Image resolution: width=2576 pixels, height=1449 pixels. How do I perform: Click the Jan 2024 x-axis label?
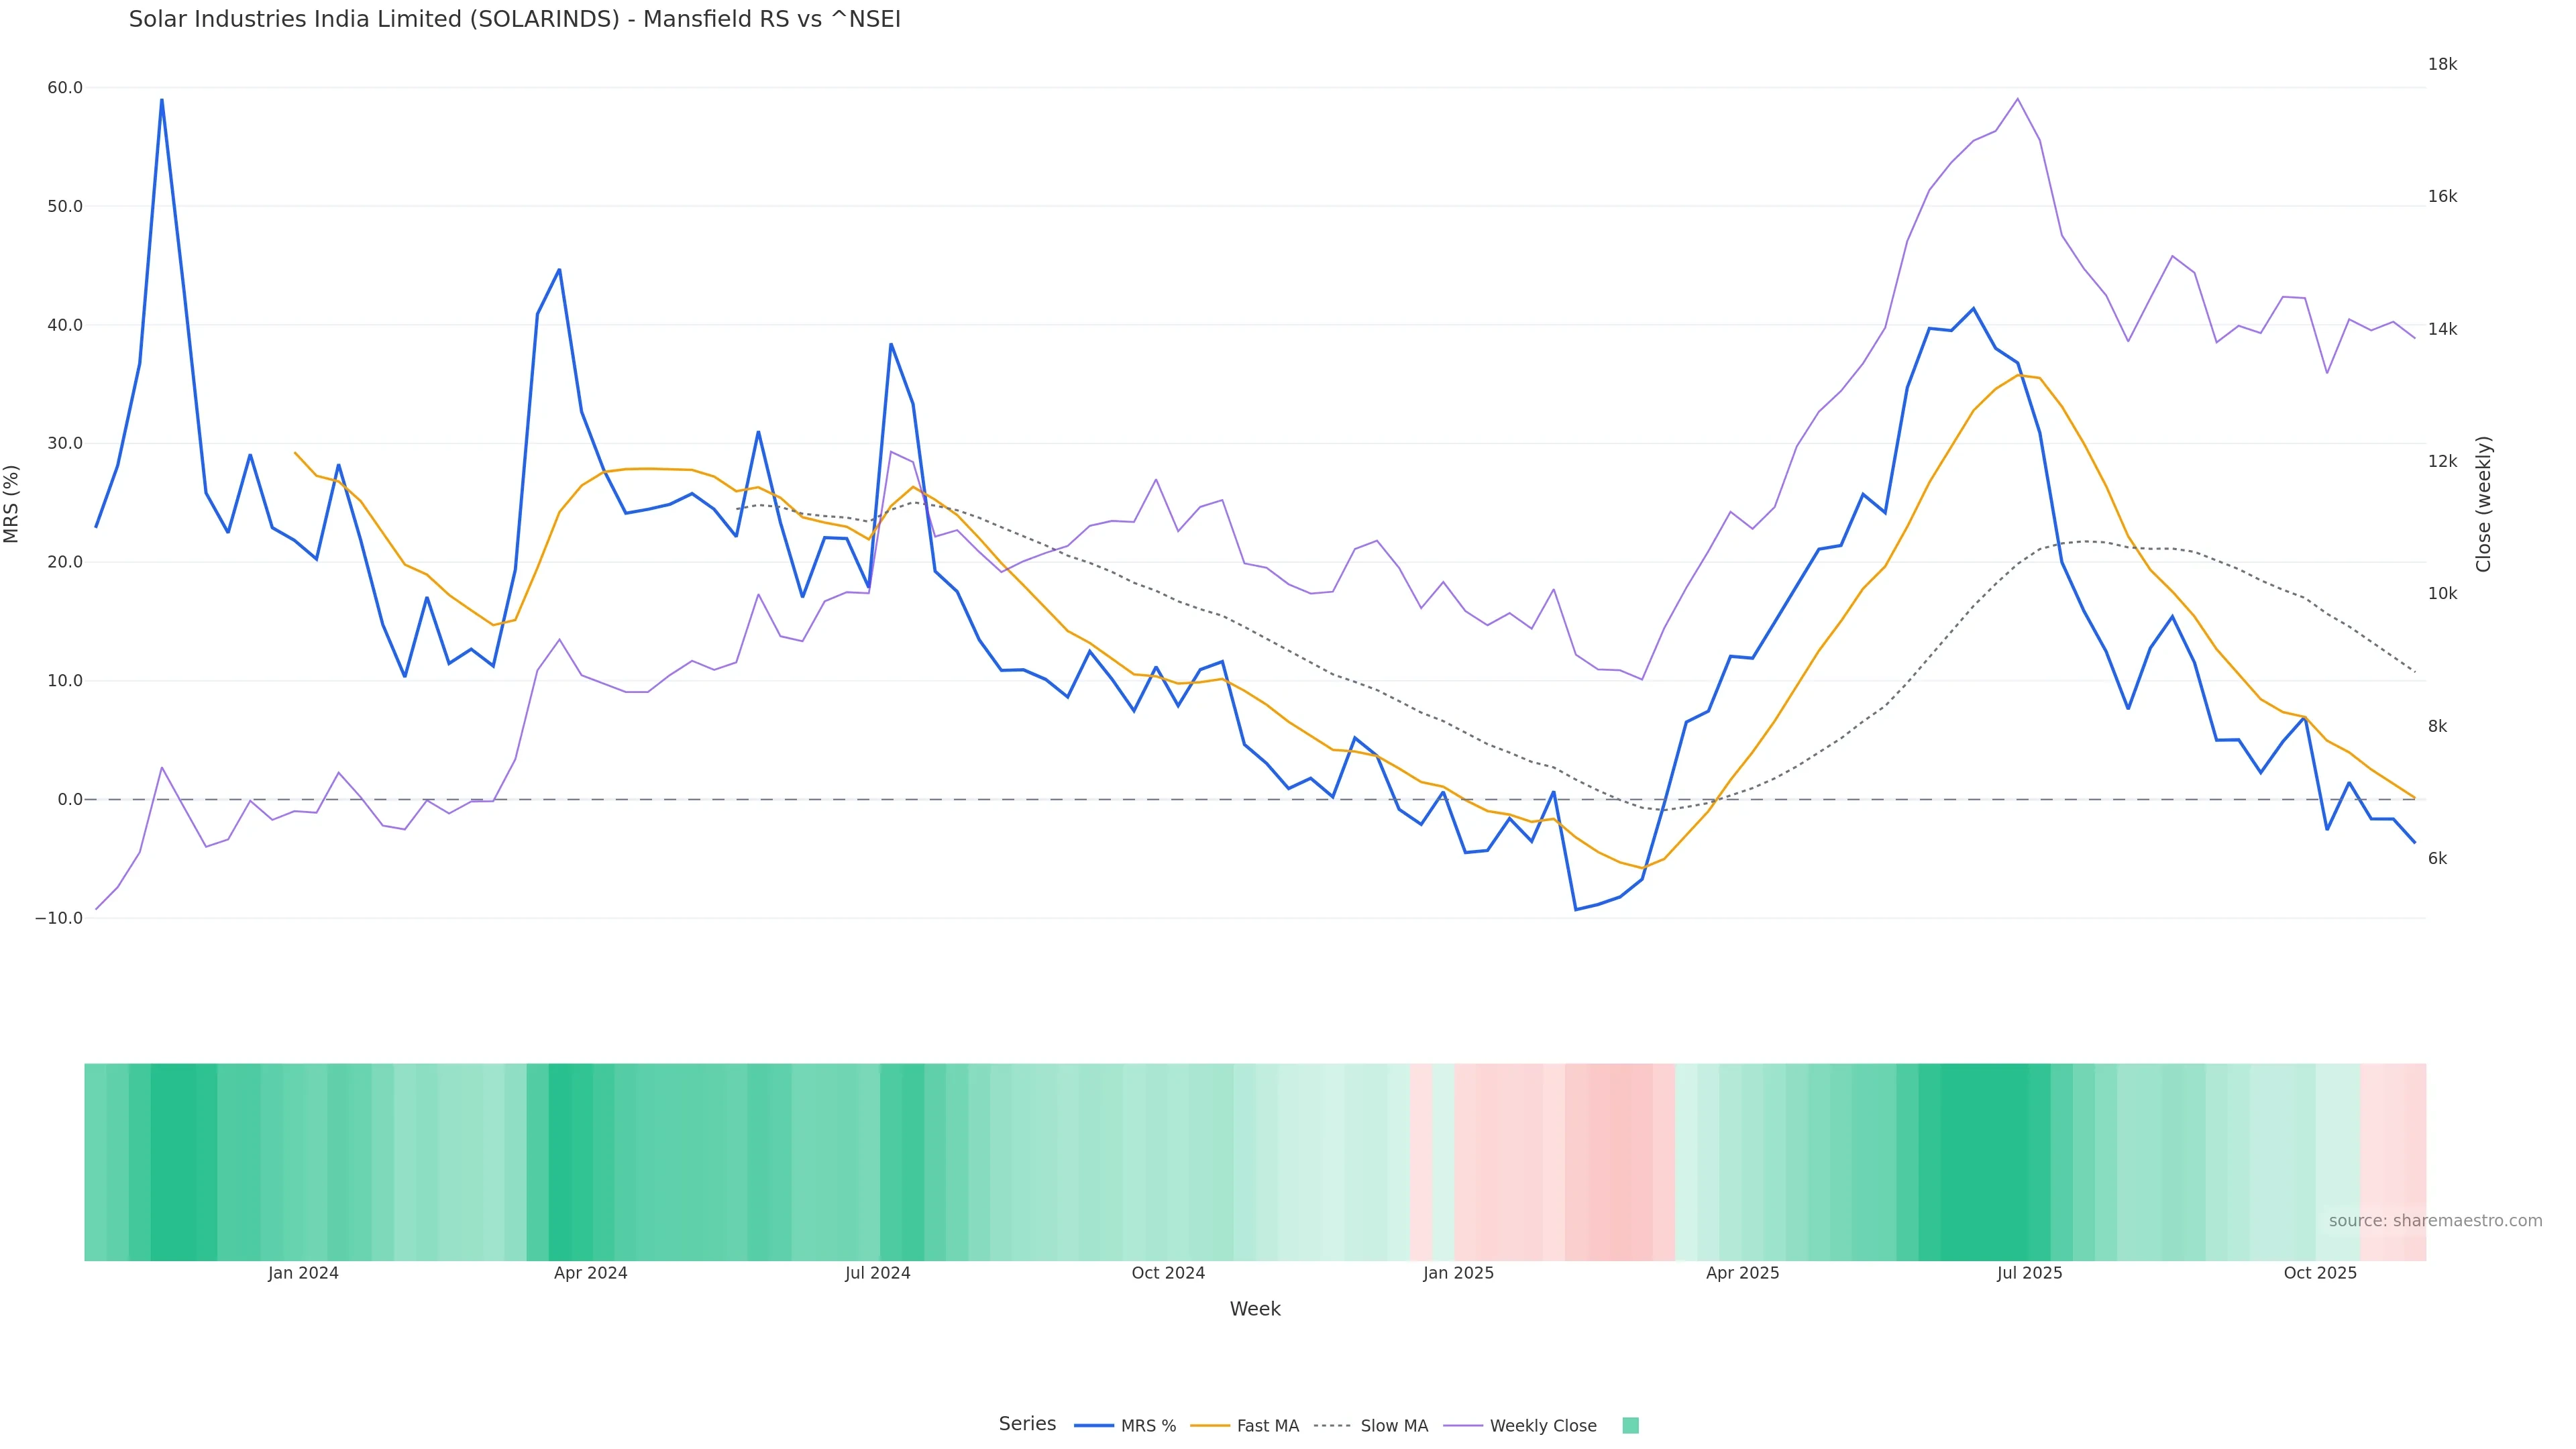tap(303, 1273)
